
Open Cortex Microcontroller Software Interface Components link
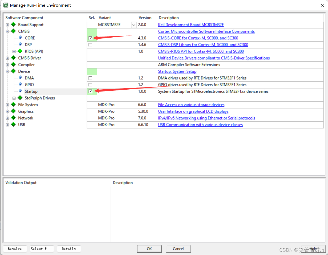206,31
